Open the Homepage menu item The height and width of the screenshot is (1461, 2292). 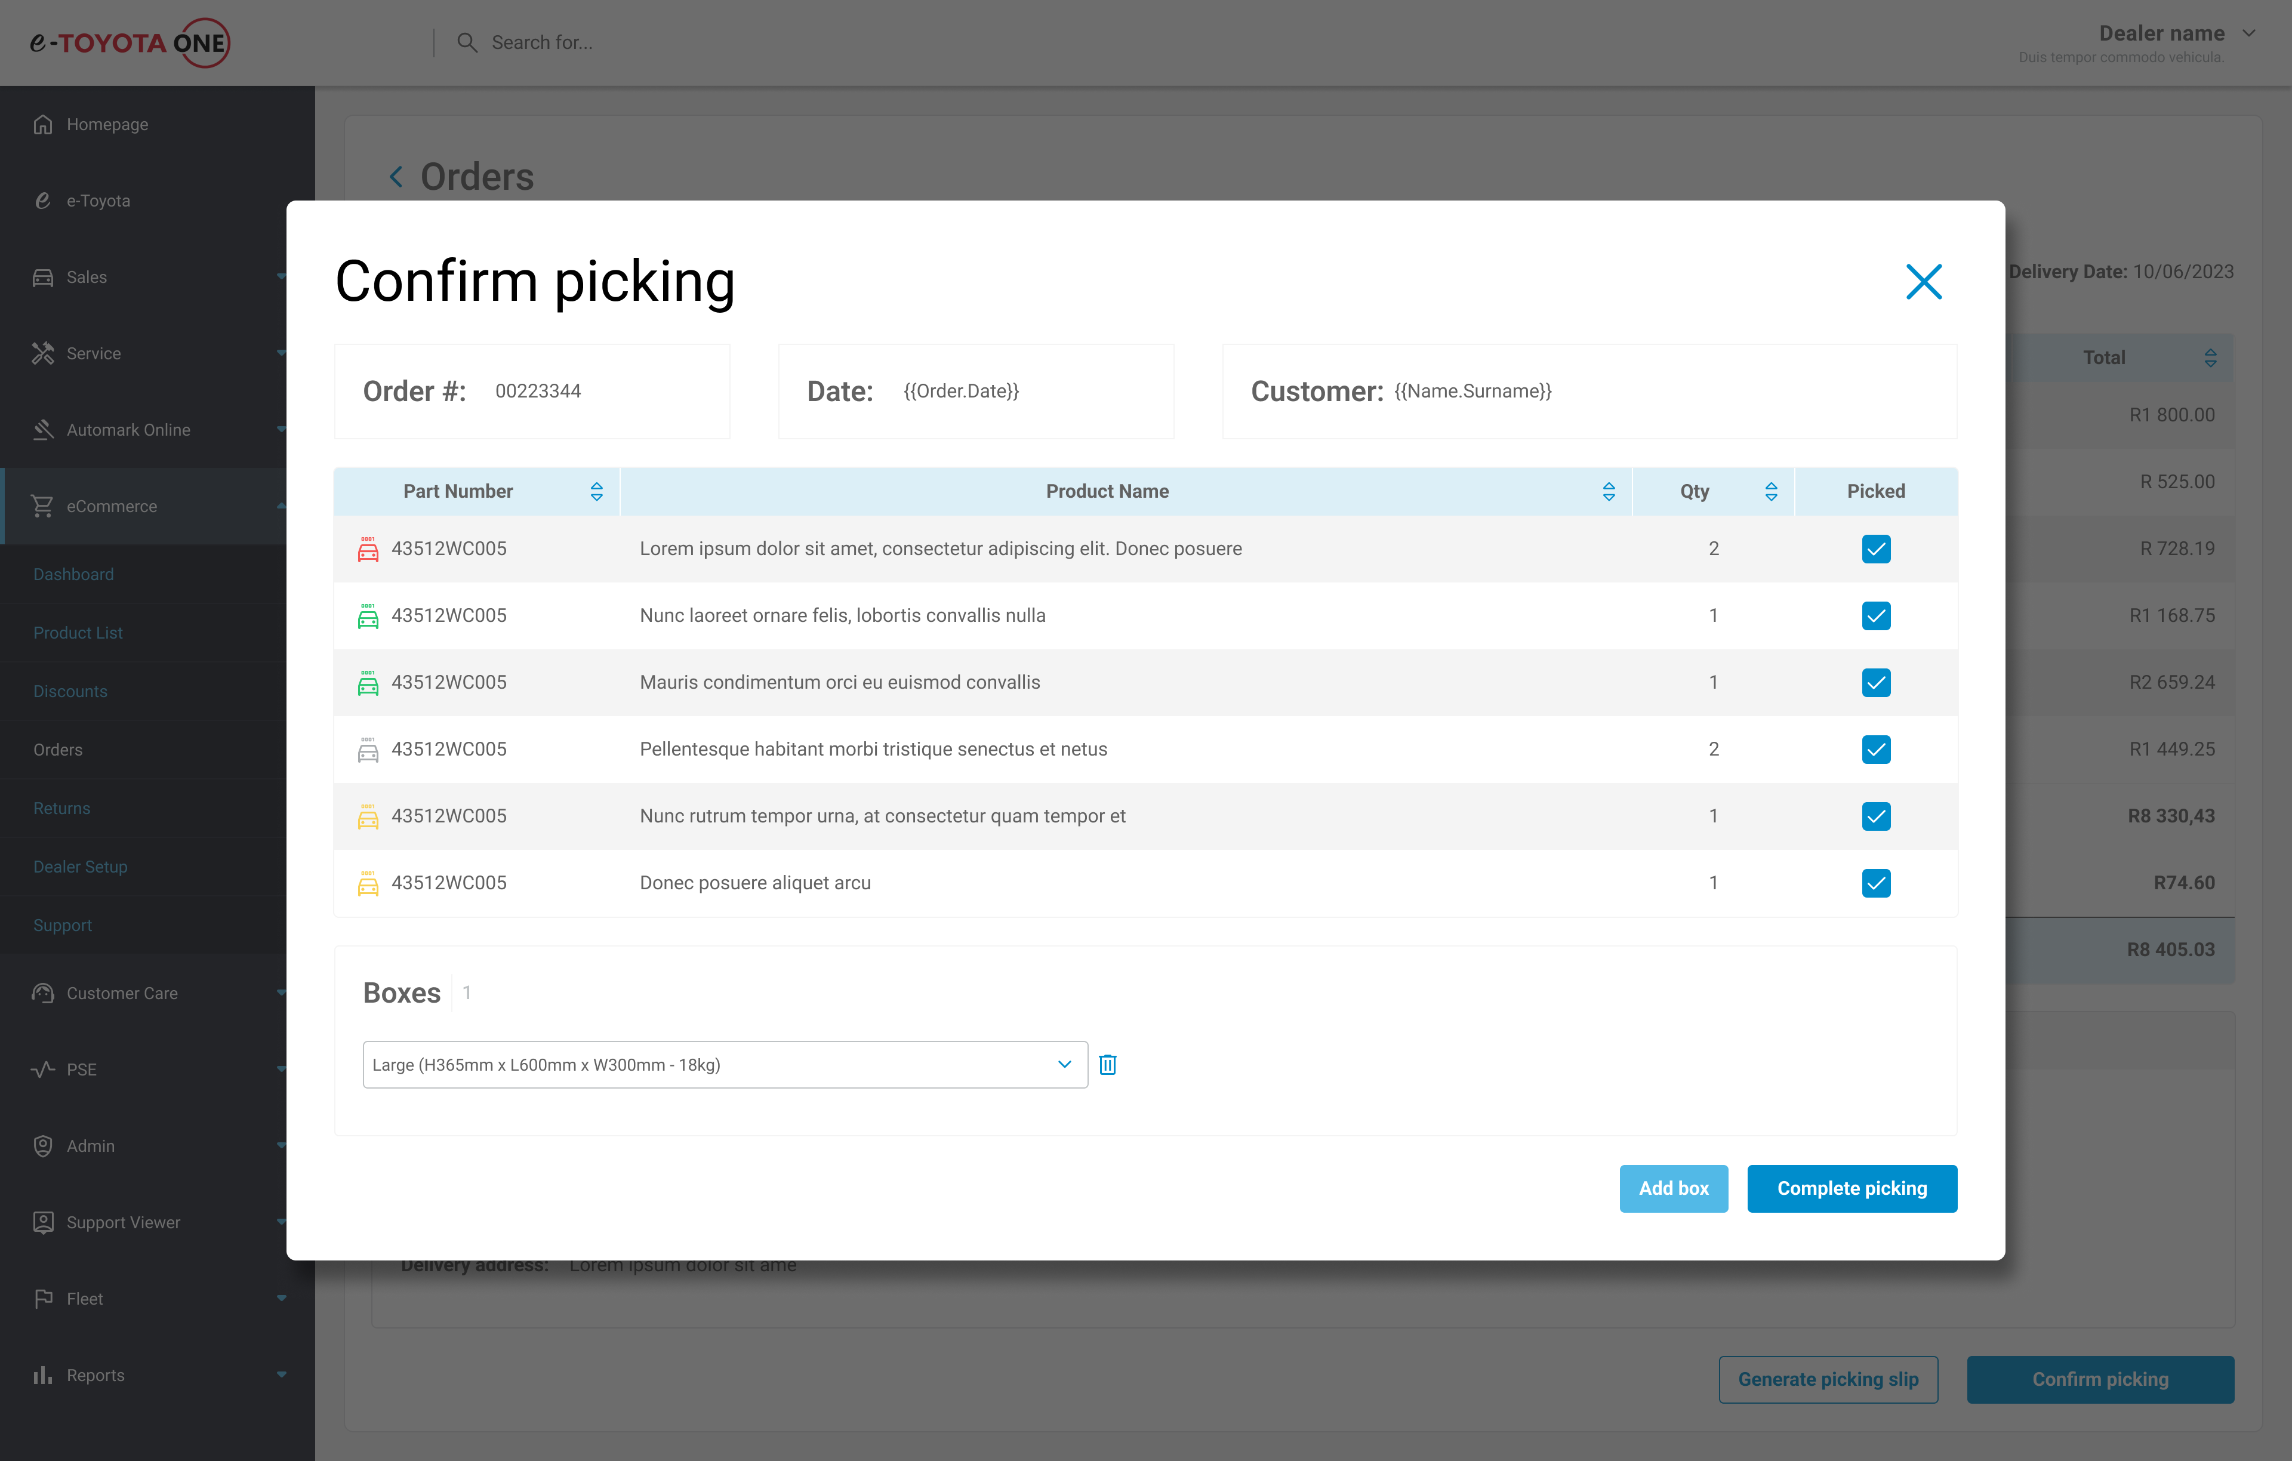pos(107,125)
